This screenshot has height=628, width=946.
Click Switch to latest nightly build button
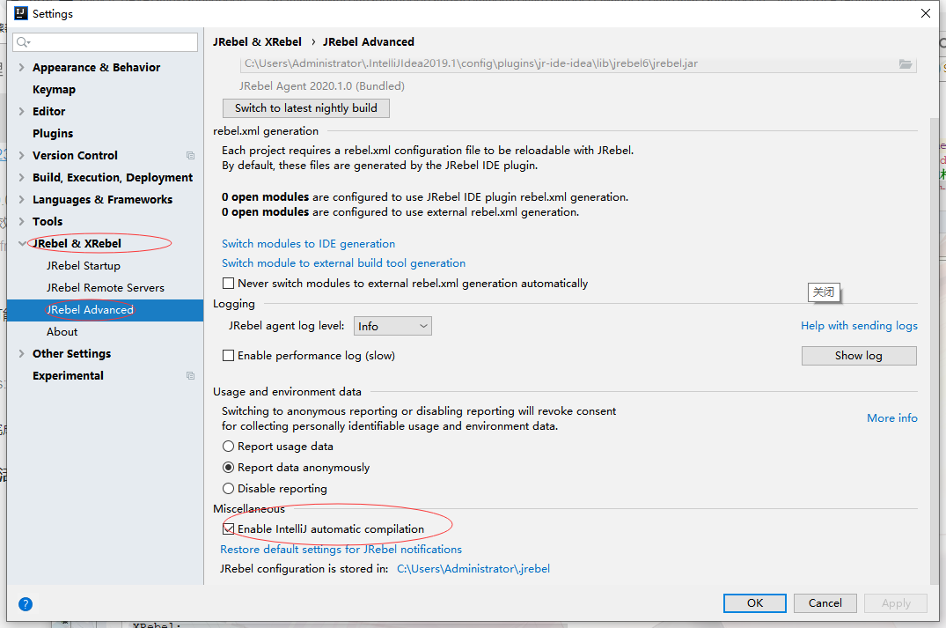[306, 108]
